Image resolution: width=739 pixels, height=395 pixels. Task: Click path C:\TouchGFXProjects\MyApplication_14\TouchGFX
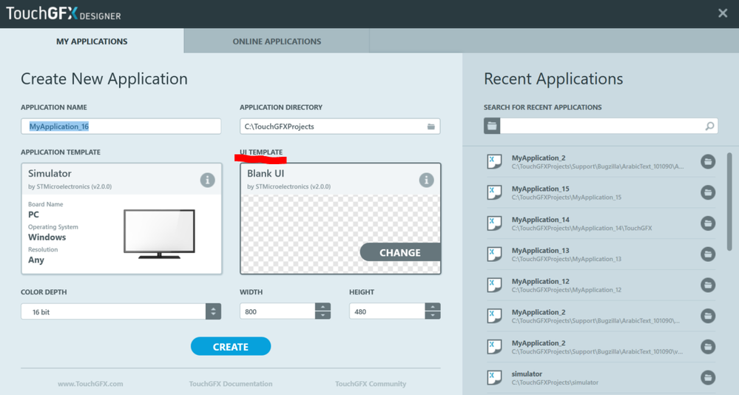[581, 228]
